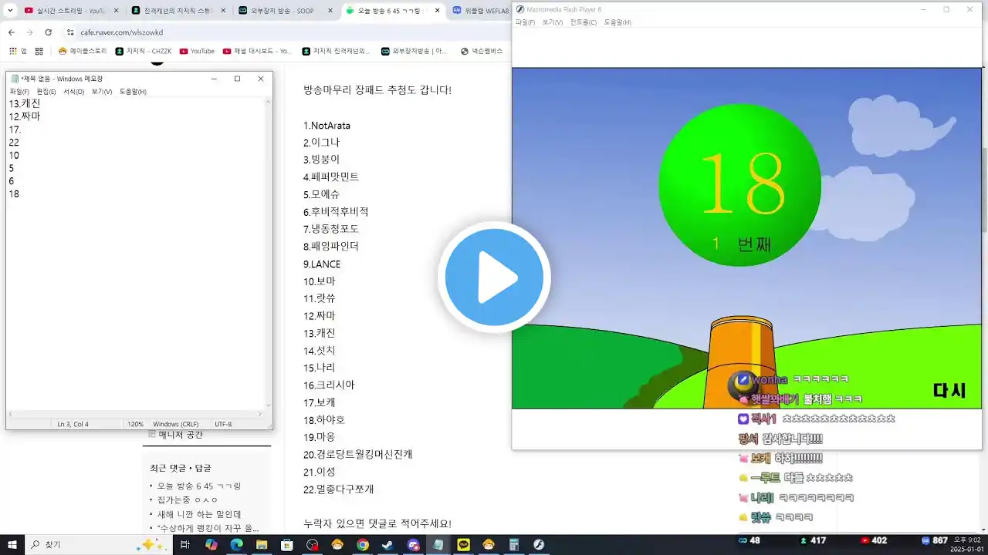The height and width of the screenshot is (555, 988).
Task: Click the Flash Player title bar icon
Action: pyautogui.click(x=519, y=9)
